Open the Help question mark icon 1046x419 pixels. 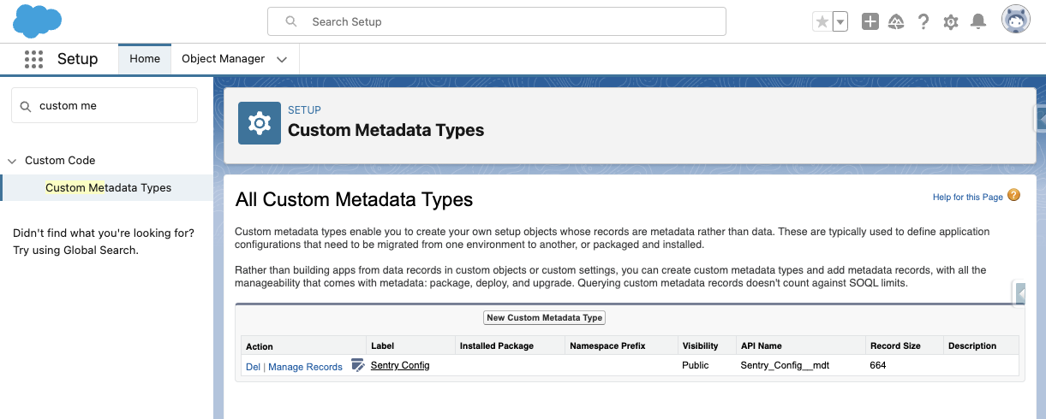pyautogui.click(x=923, y=22)
